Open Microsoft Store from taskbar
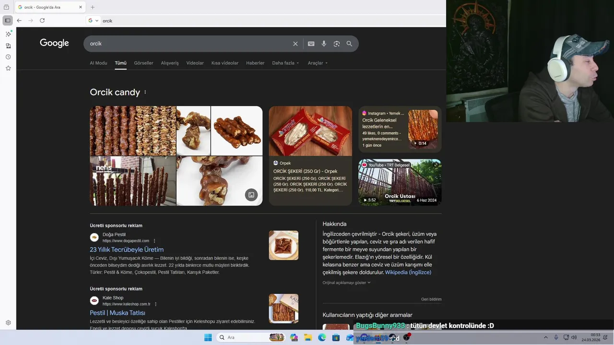The width and height of the screenshot is (614, 345). tap(336, 337)
